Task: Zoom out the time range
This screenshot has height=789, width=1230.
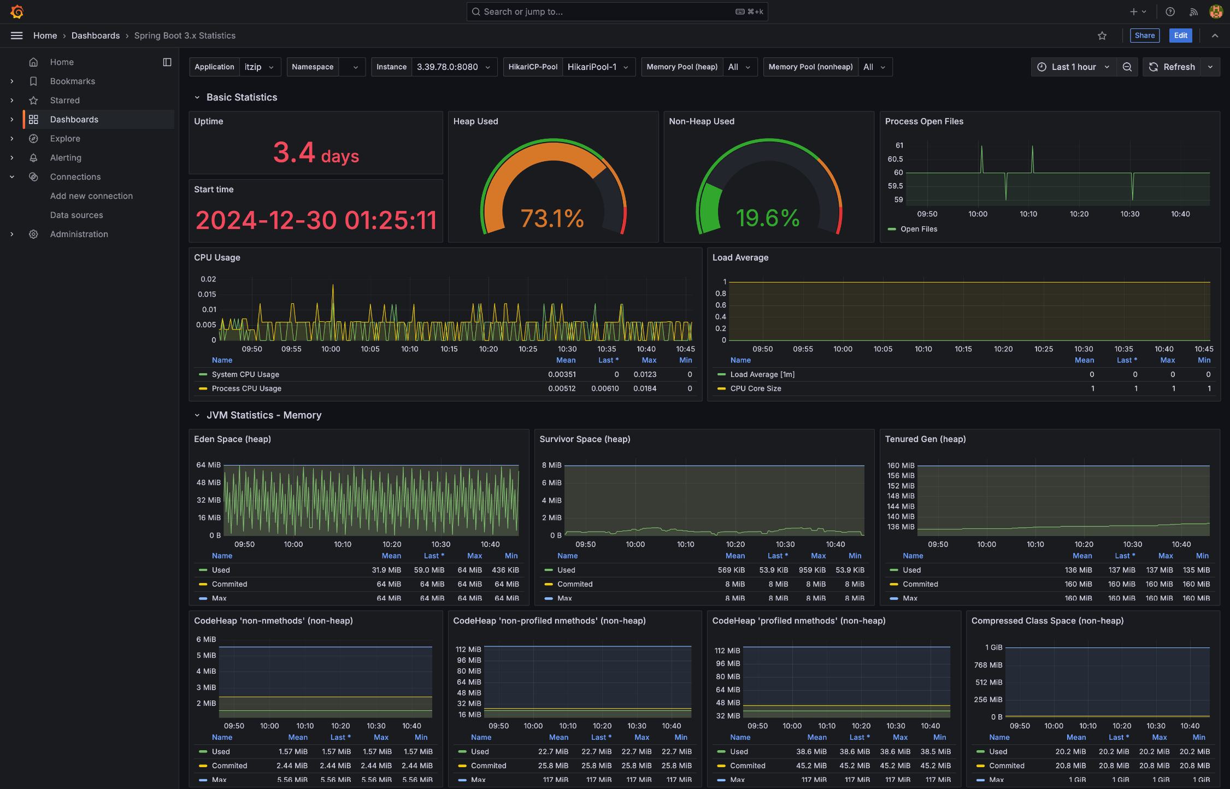Action: (1127, 67)
